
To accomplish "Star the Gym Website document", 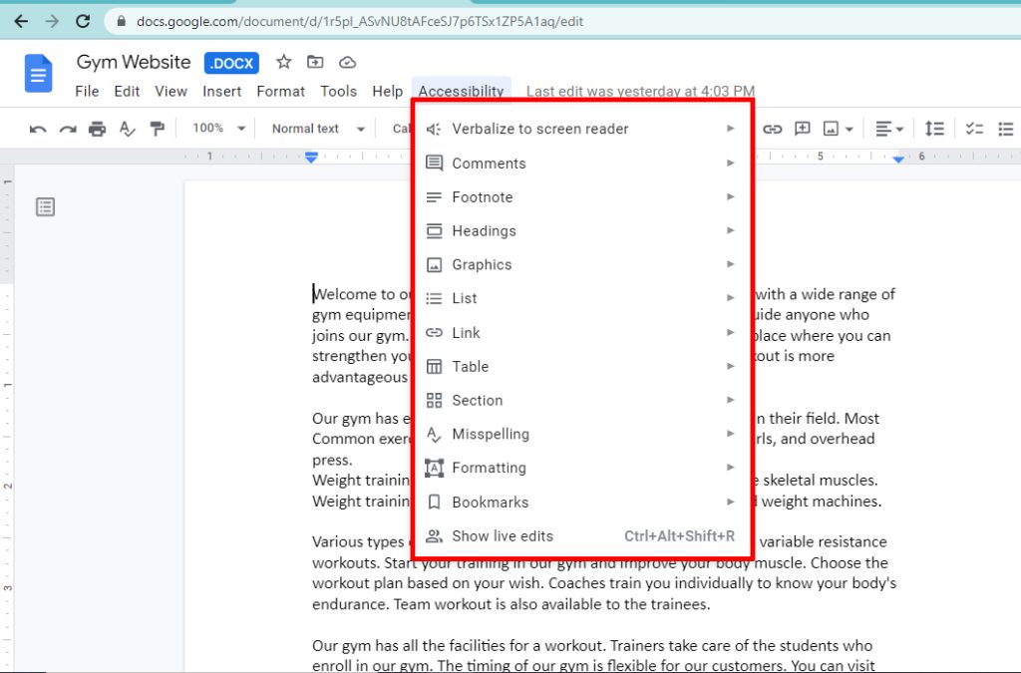I will pos(283,62).
